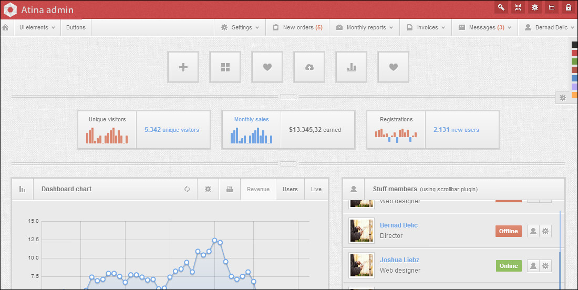Collapse the shortcut tiles section using its handle
578x290 pixels.
[288, 97]
